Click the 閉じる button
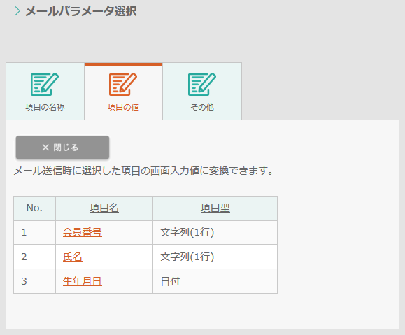Image resolution: width=405 pixels, height=335 pixels. click(62, 148)
